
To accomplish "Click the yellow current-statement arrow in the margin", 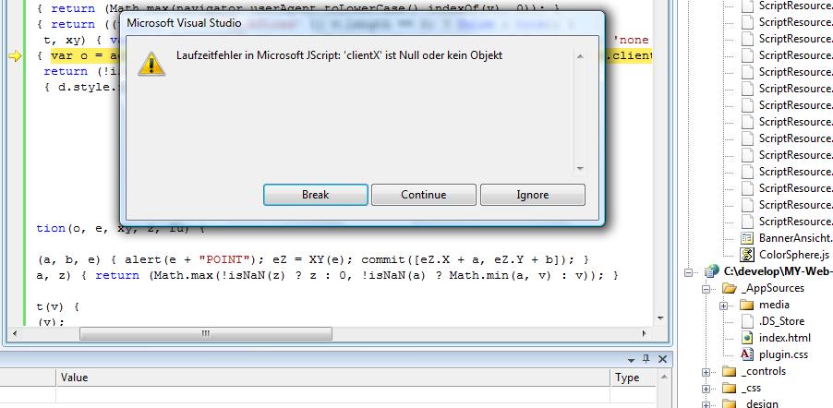I will pos(14,56).
